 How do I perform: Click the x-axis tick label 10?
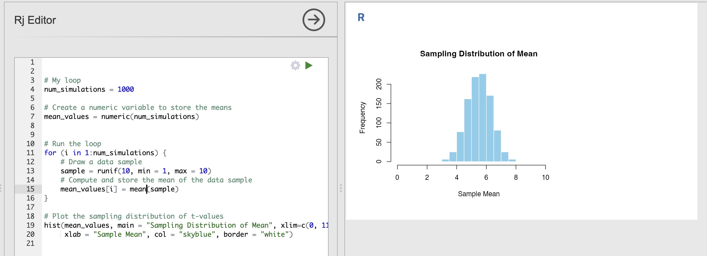546,178
